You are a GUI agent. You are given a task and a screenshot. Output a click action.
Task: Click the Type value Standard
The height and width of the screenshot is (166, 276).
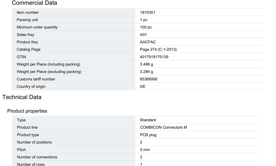point(148,120)
